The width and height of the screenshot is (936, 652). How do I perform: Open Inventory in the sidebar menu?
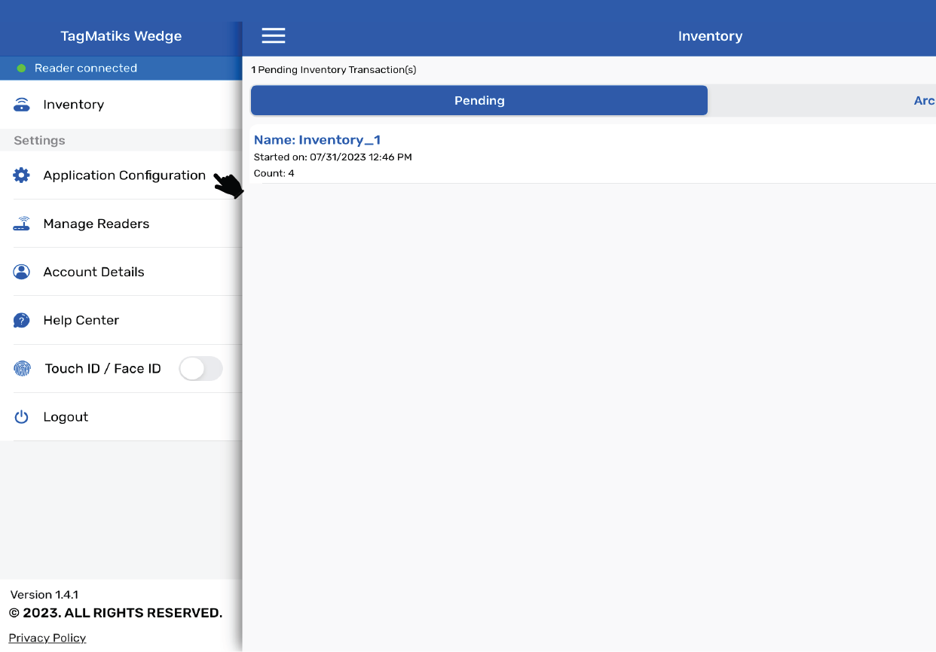[x=74, y=105]
